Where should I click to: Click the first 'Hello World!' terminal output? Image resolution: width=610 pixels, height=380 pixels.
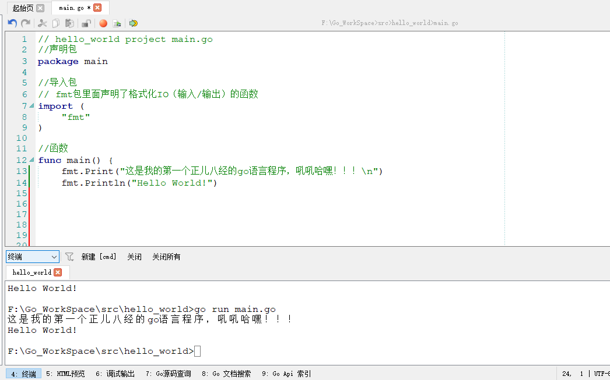(x=43, y=289)
